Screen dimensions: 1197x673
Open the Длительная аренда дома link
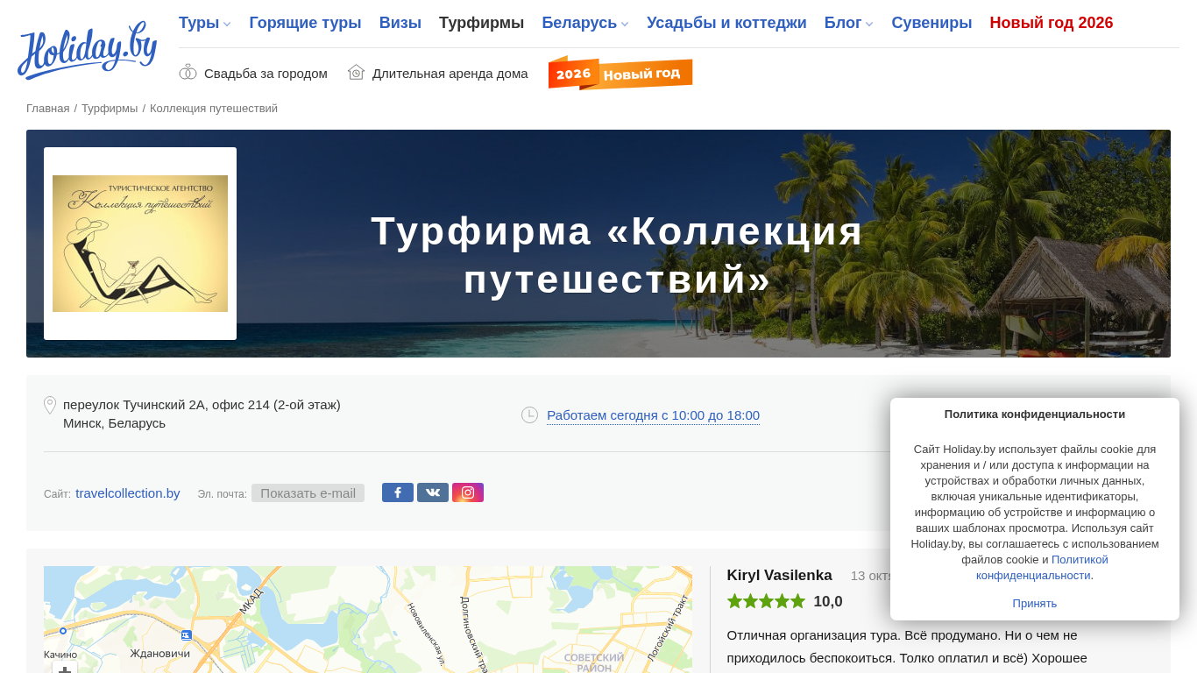tap(450, 74)
